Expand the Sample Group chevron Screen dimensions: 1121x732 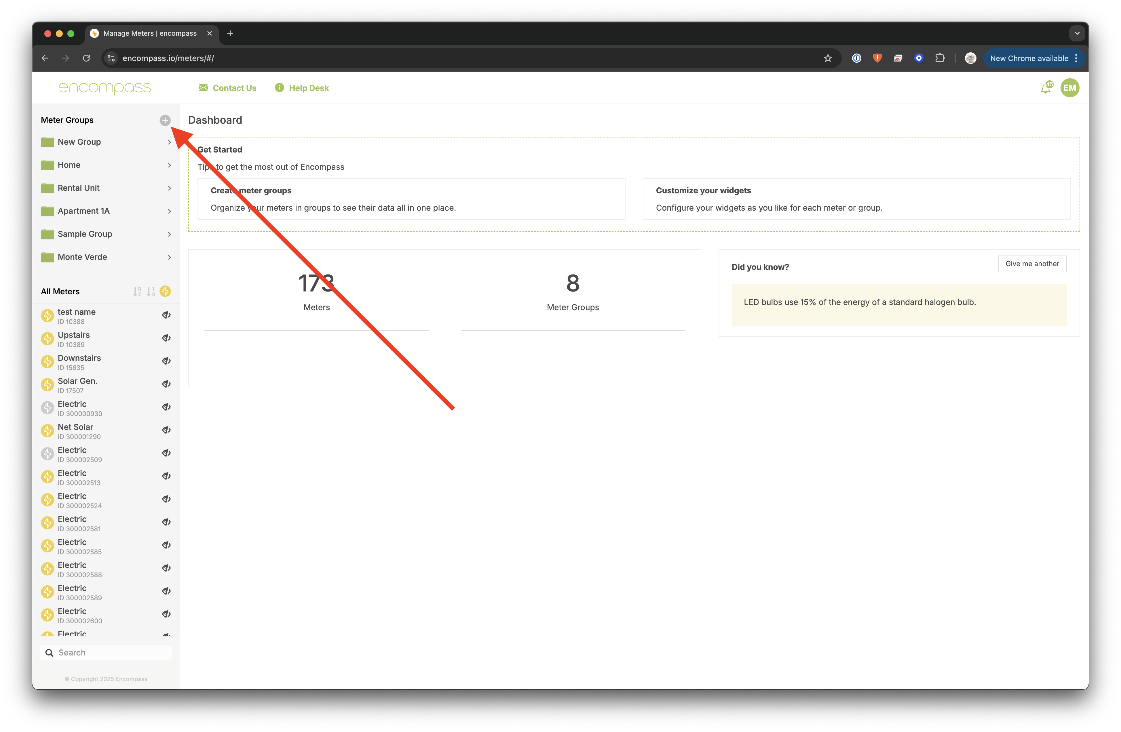click(x=169, y=234)
